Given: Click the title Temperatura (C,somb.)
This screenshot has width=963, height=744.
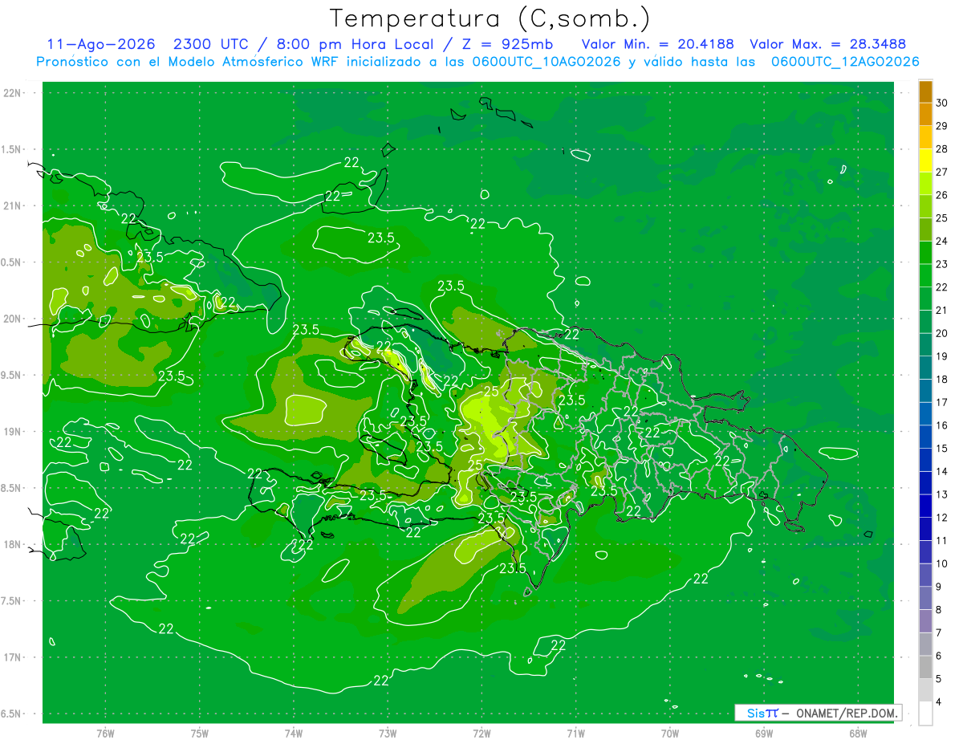Looking at the screenshot, I should [x=490, y=18].
